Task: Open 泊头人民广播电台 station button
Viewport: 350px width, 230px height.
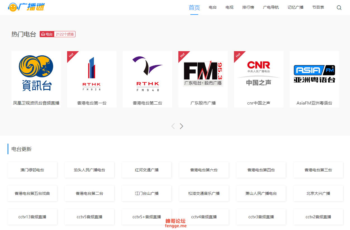Action: pos(89,170)
